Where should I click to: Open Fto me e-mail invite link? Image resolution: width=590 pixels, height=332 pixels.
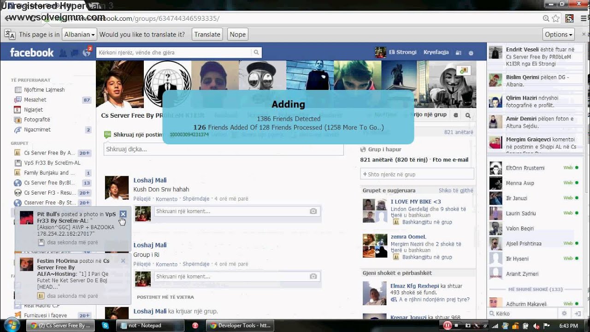(x=450, y=160)
